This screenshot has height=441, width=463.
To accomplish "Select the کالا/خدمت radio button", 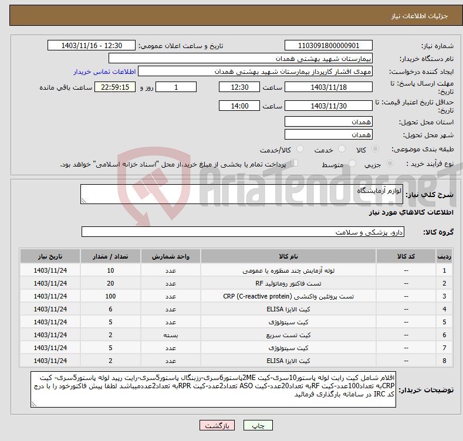I will 300,149.
